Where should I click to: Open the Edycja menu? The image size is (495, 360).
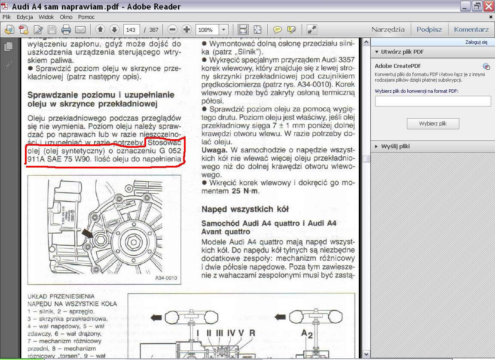point(24,17)
